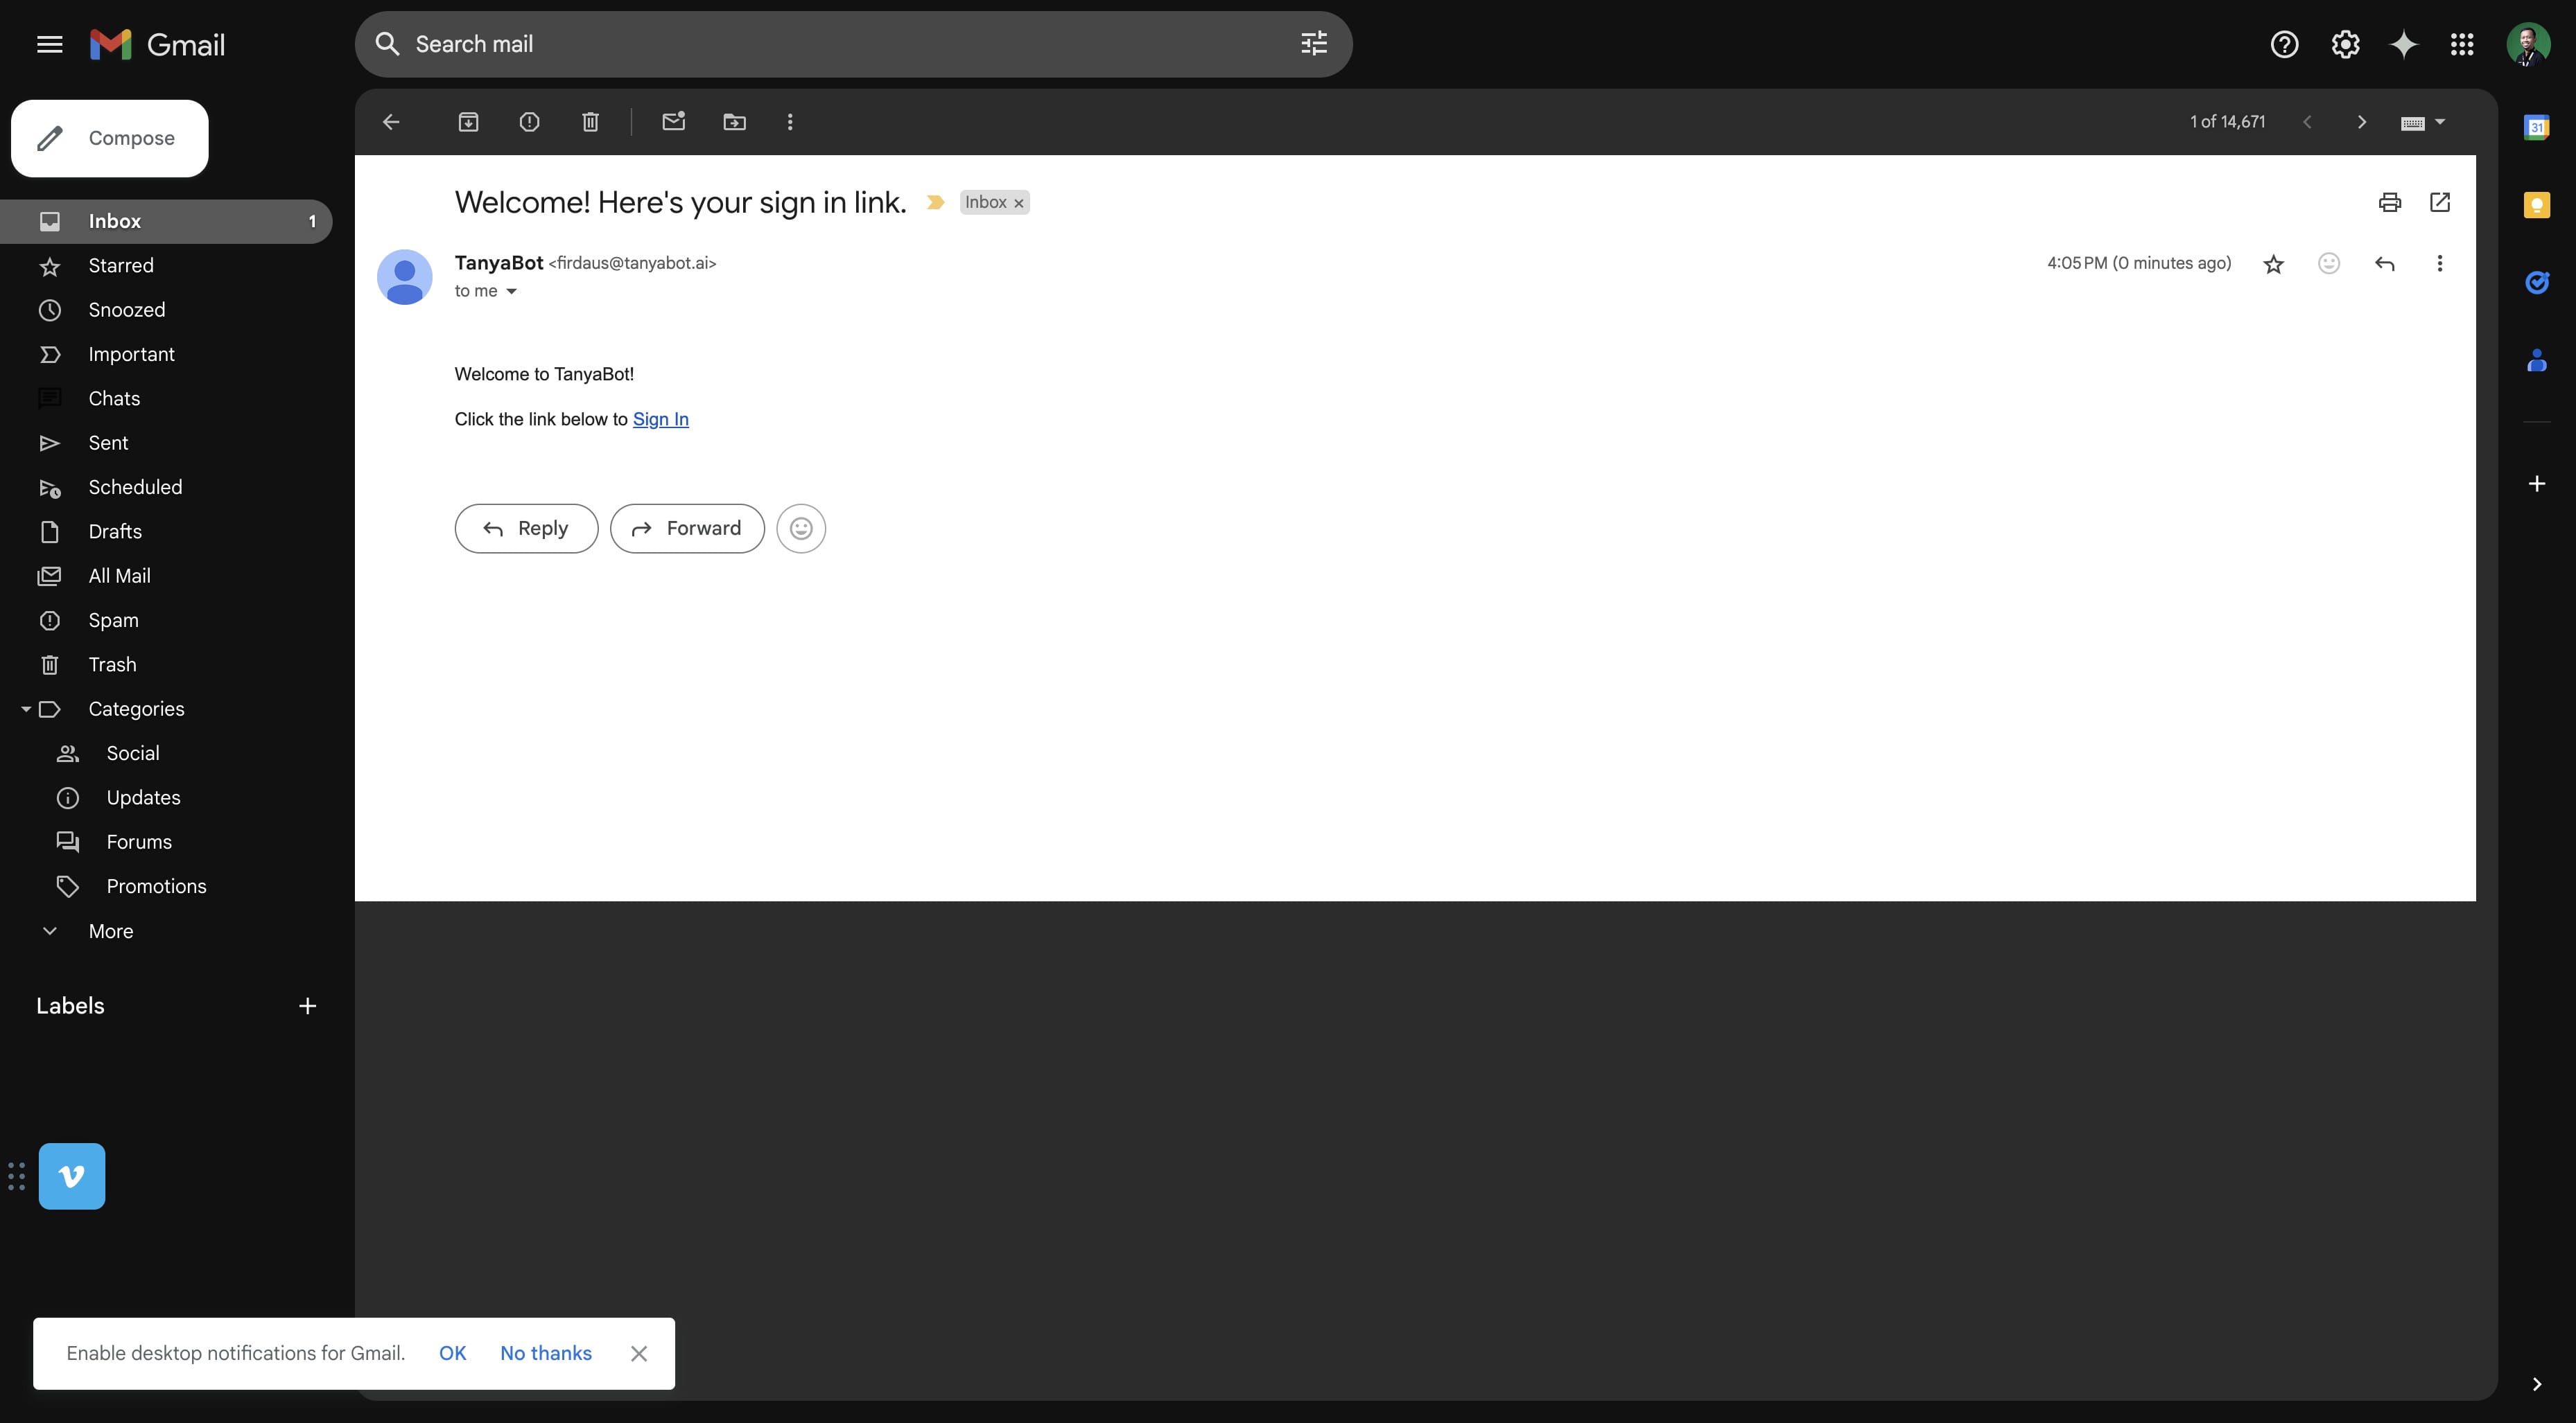Archive this email
This screenshot has width=2576, height=1423.
click(x=468, y=122)
